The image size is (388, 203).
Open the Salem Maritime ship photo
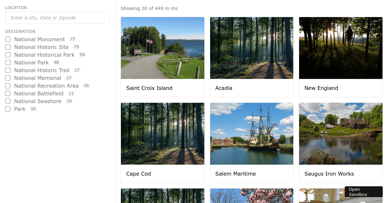pos(252,133)
